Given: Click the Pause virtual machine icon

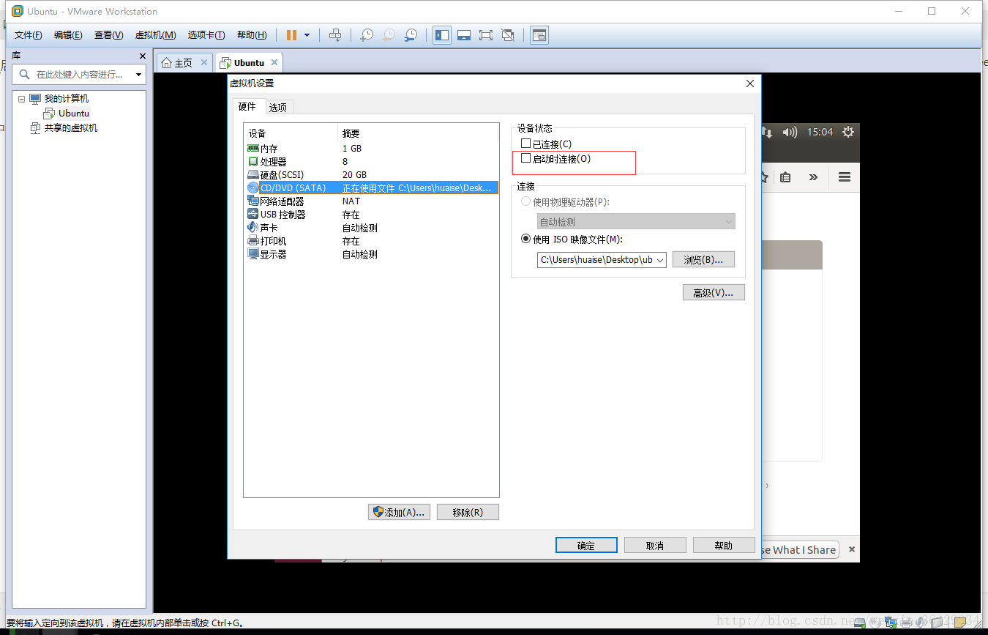Looking at the screenshot, I should point(292,35).
